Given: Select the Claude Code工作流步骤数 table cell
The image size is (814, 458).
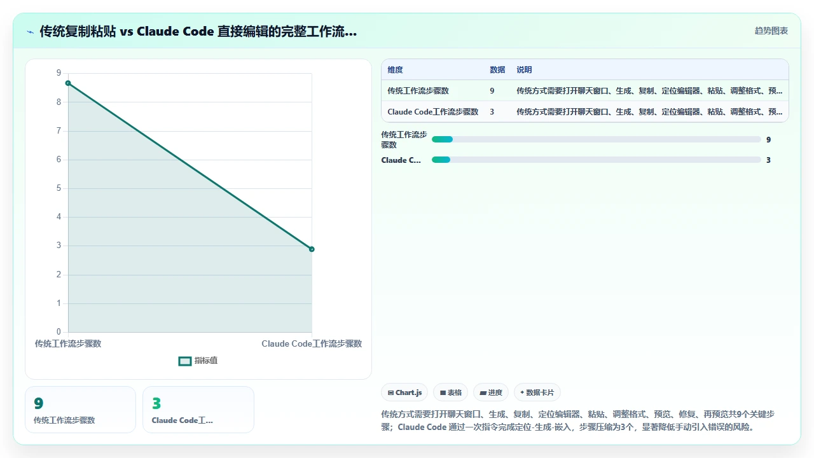Looking at the screenshot, I should (x=432, y=112).
